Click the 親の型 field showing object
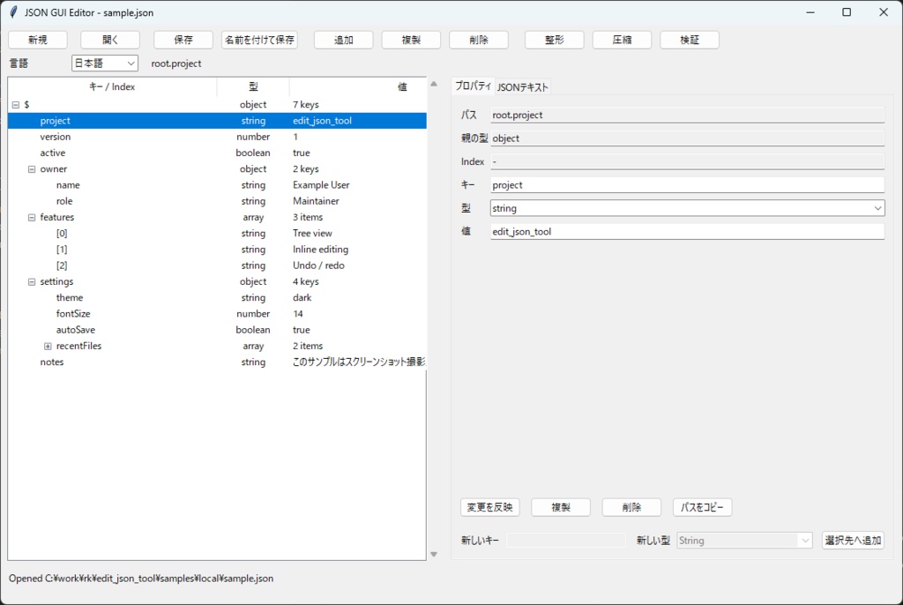Viewport: 903px width, 605px height. 687,138
